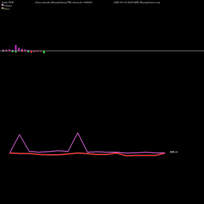Image resolution: width=204 pixels, height=204 pixels.
Task: Click the Volume legend label
Action: point(8,6)
